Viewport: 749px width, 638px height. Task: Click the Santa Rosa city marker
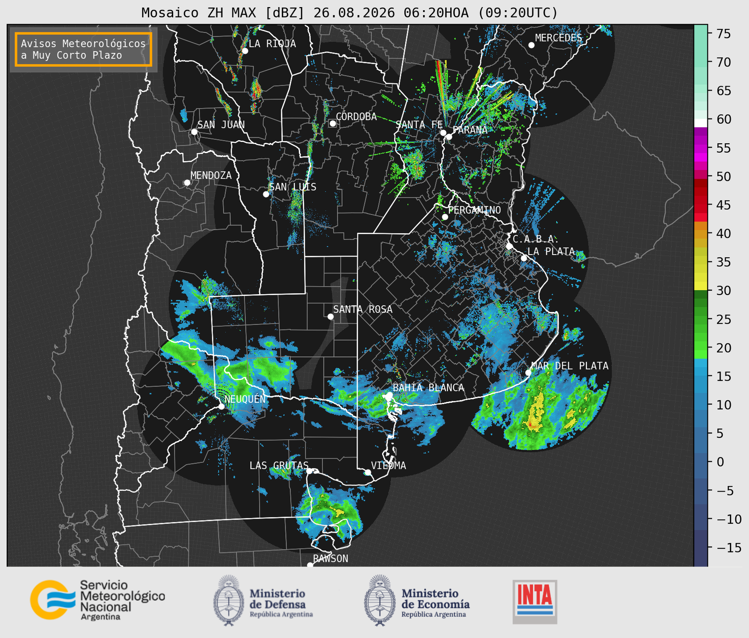pyautogui.click(x=330, y=316)
